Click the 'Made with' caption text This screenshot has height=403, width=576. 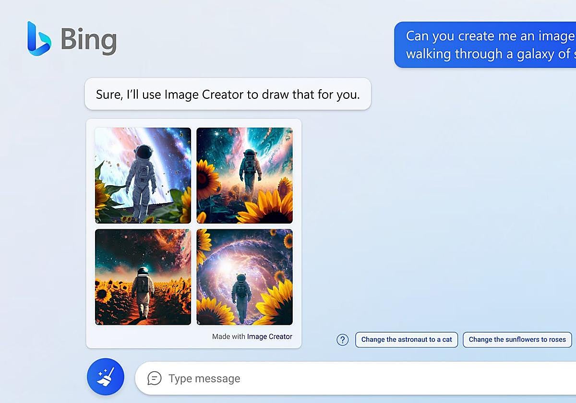click(x=228, y=337)
